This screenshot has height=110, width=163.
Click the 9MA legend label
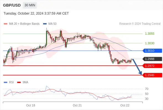(x=25, y=82)
